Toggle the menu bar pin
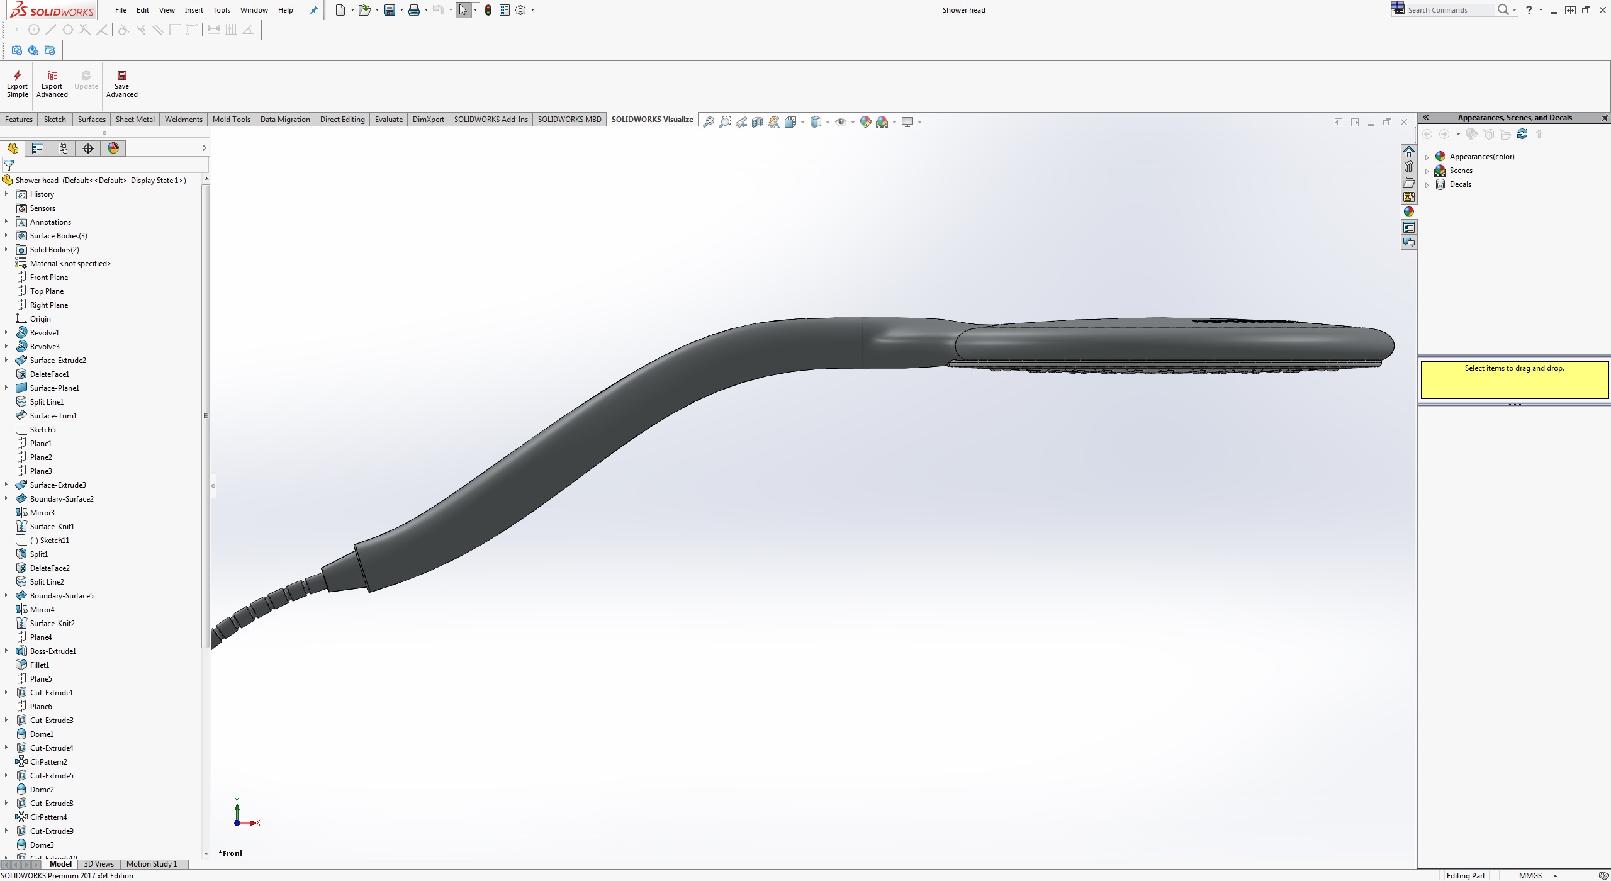 [x=313, y=10]
